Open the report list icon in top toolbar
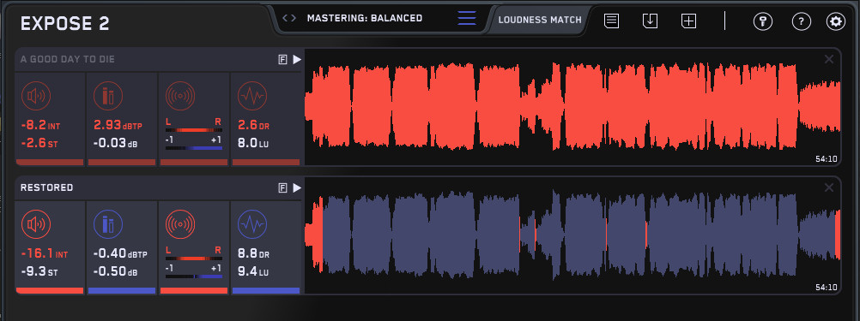 point(612,21)
